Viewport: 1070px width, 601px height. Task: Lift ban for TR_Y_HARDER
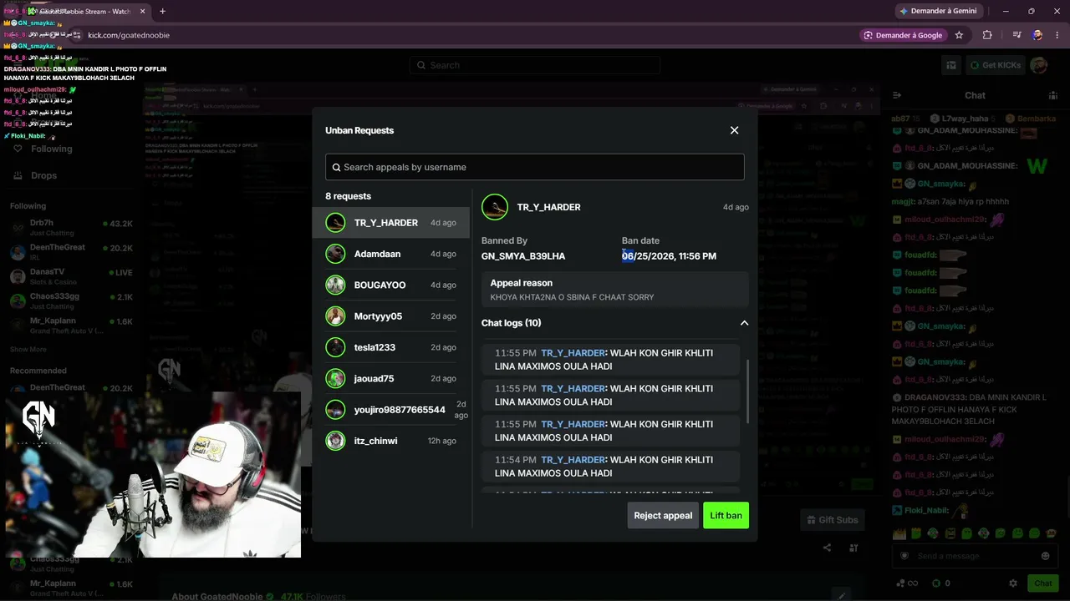726,516
